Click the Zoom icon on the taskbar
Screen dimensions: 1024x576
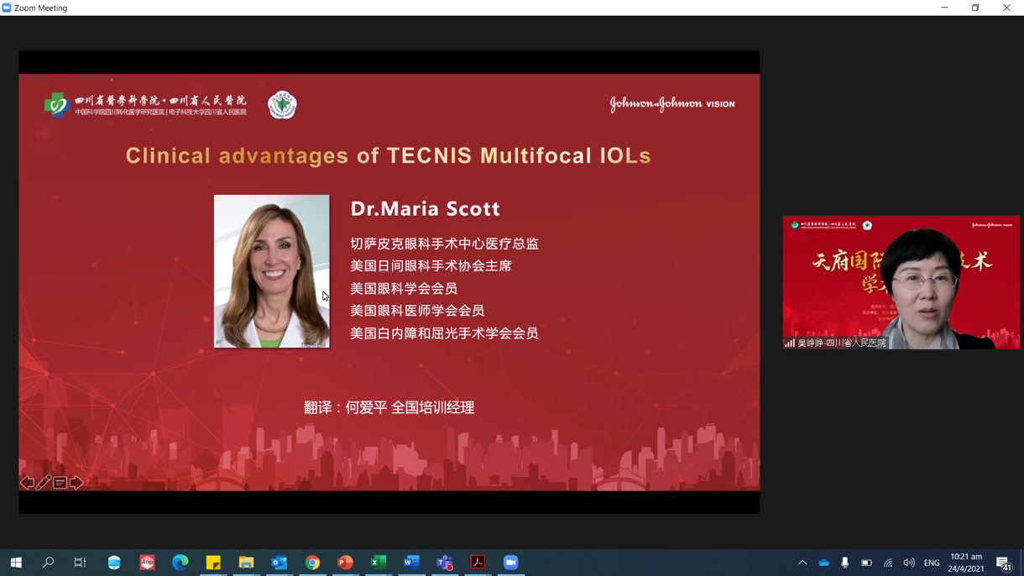pos(510,563)
